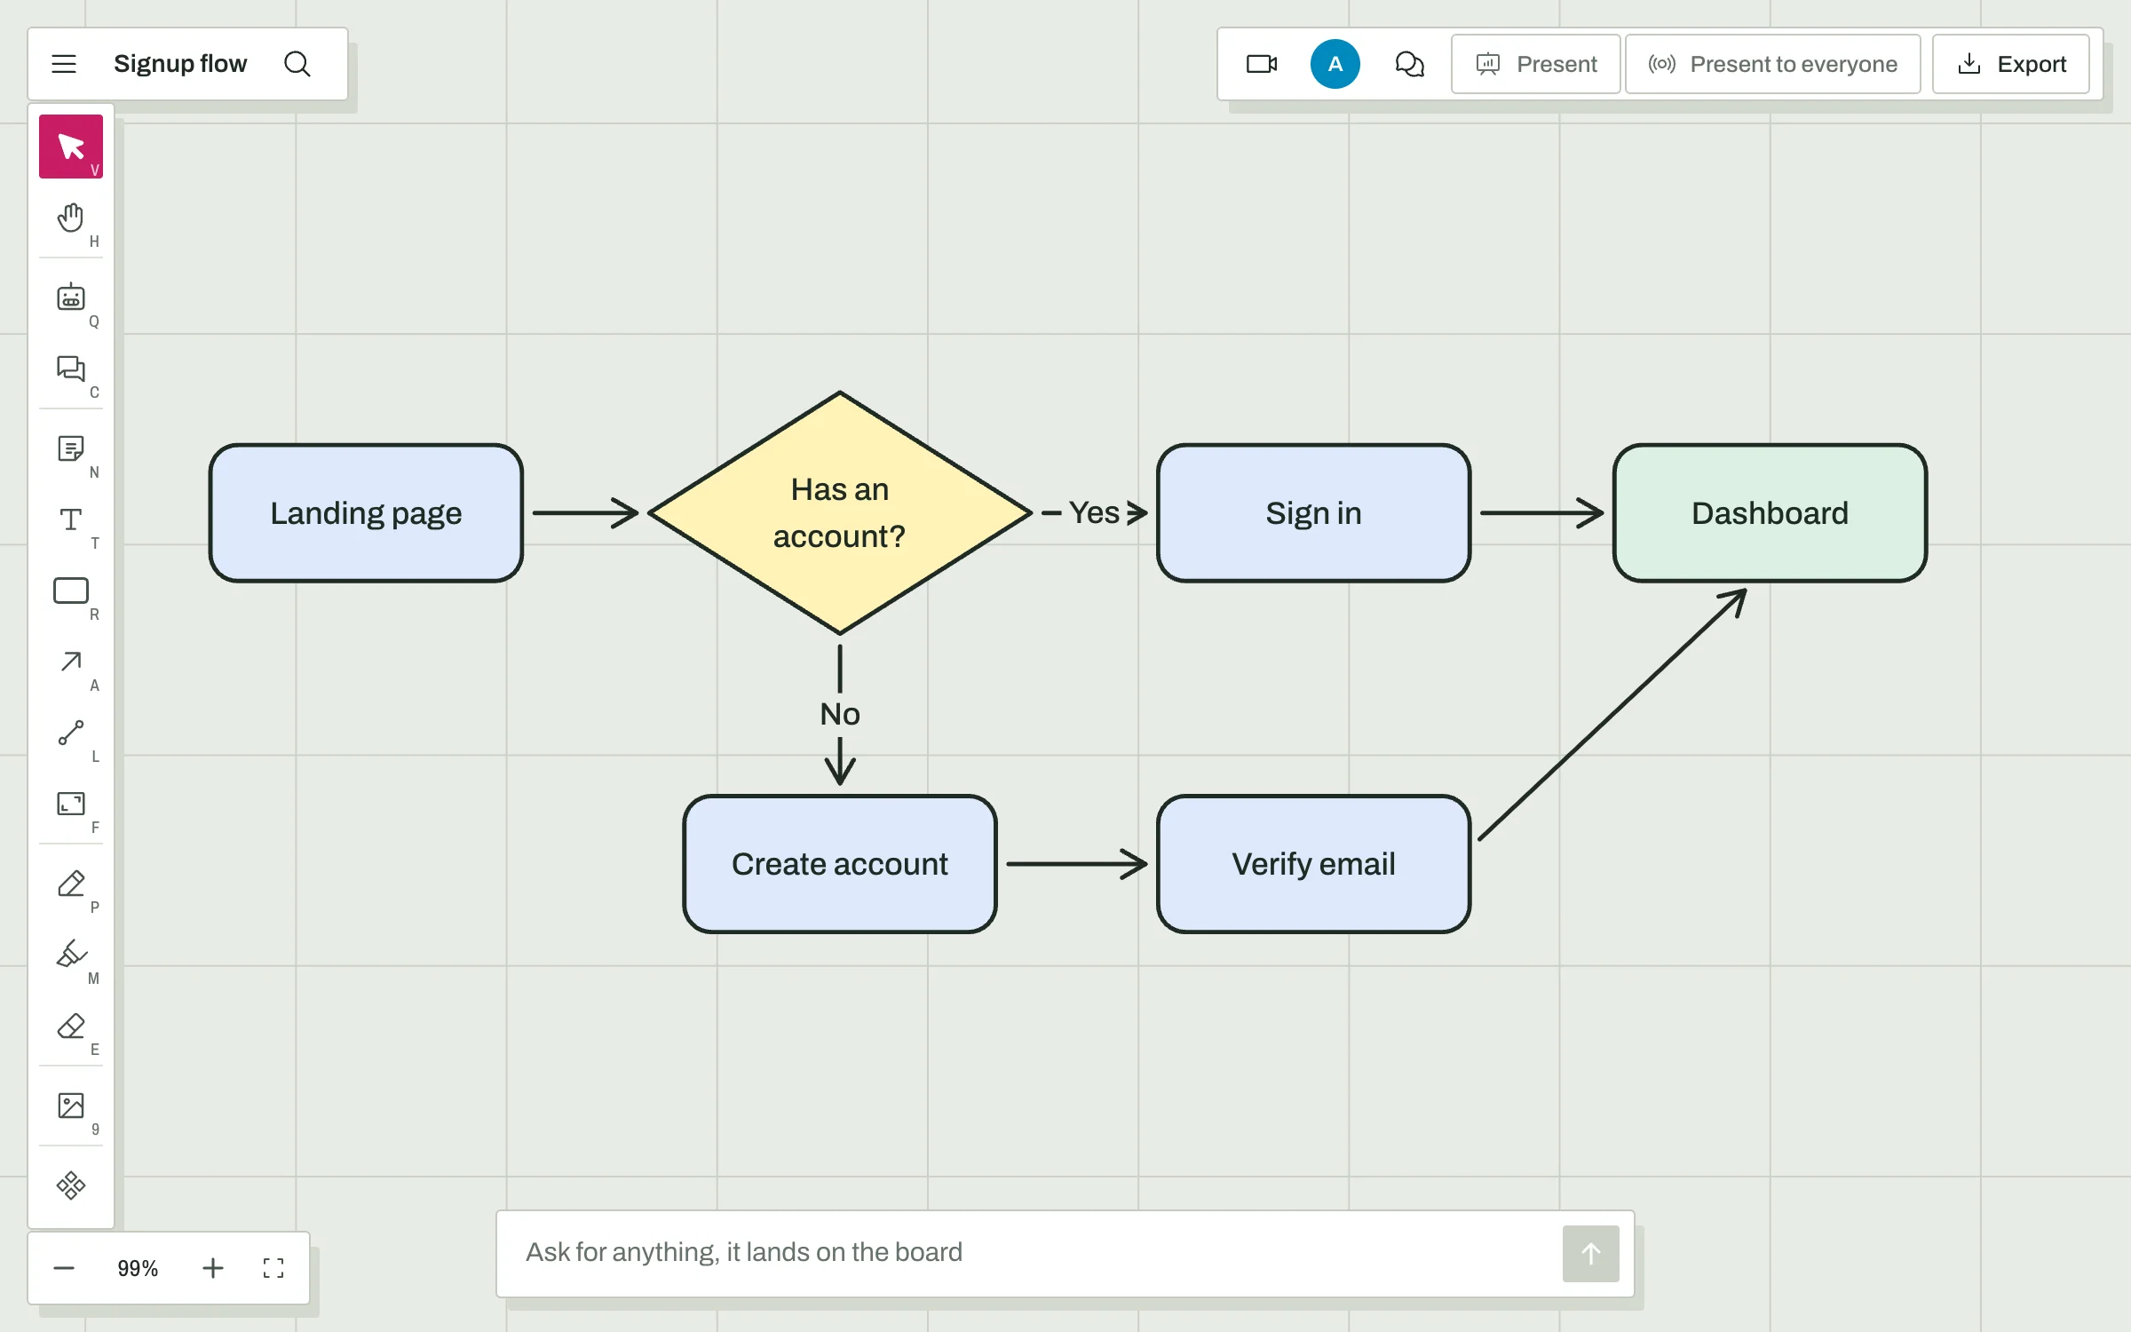Click the No arrow label
Image resolution: width=2131 pixels, height=1332 pixels.
[x=840, y=714]
